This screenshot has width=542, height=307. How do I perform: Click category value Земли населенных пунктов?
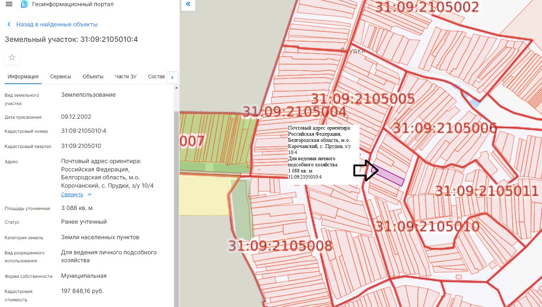pos(100,237)
